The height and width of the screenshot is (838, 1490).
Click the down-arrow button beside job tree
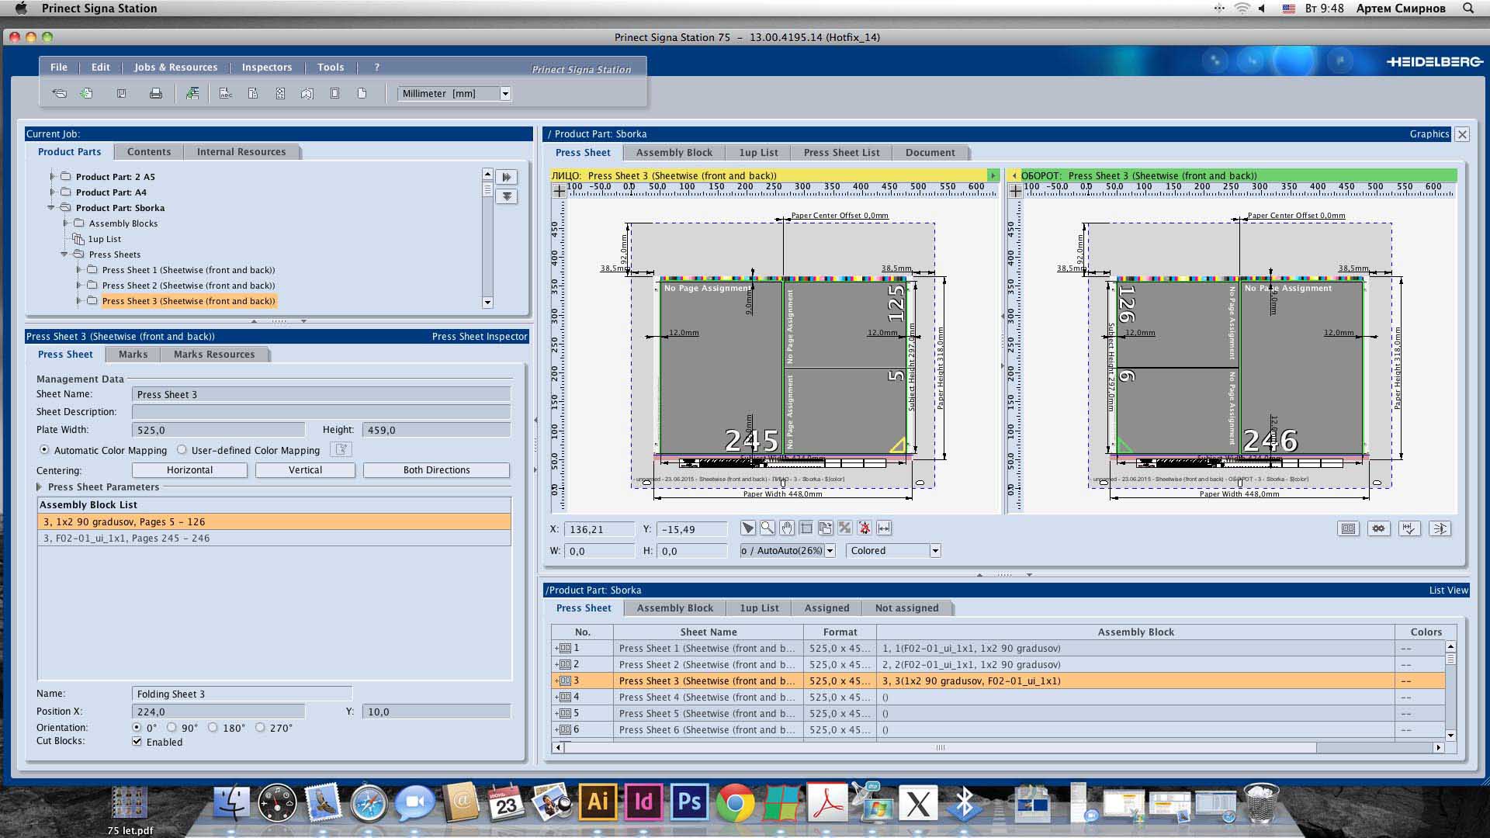tap(507, 196)
